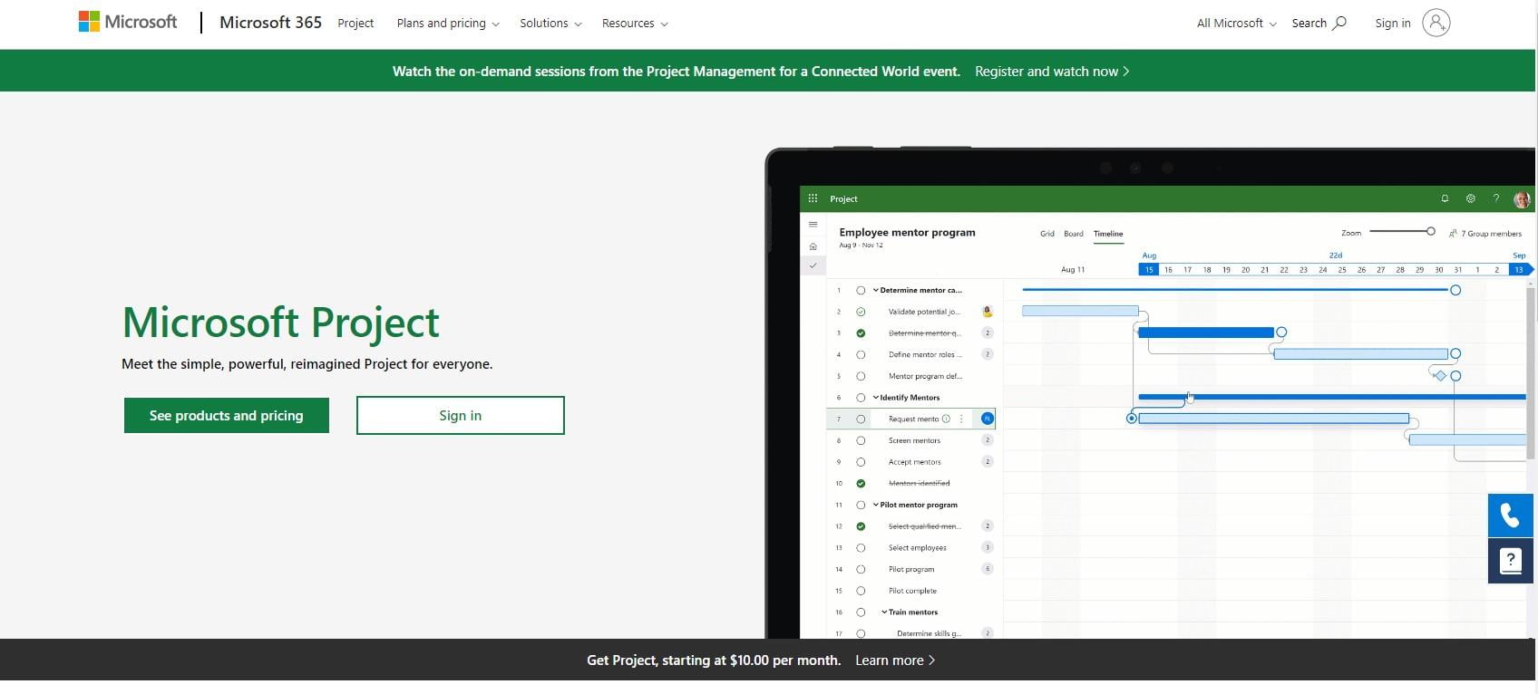Open the Search magnifier in the header
Screen dimensions: 1538x694
click(x=1339, y=23)
